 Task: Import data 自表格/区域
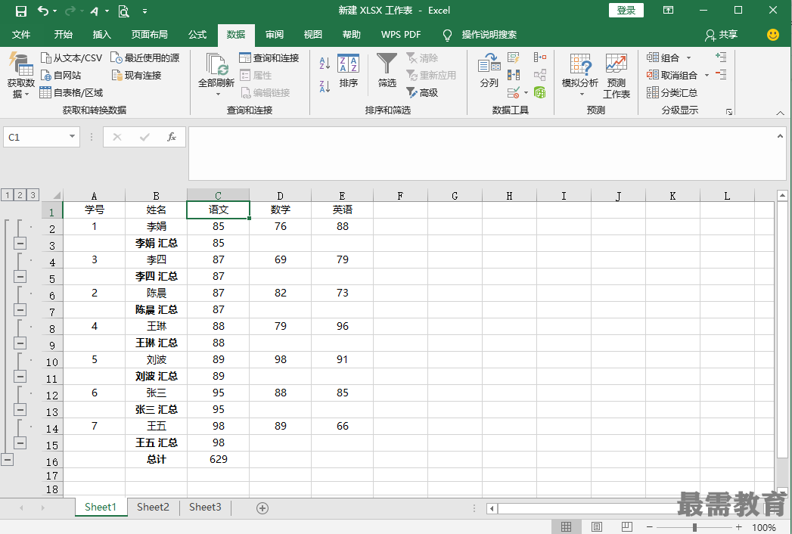[x=71, y=92]
